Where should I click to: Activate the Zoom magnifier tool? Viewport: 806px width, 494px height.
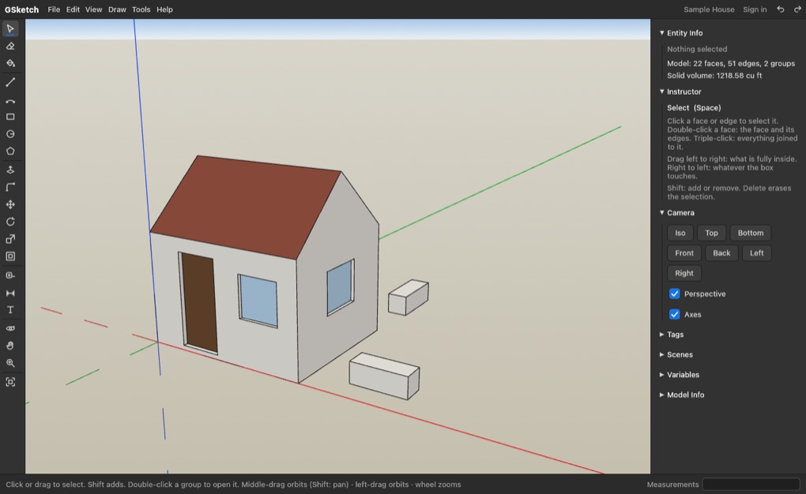click(10, 363)
